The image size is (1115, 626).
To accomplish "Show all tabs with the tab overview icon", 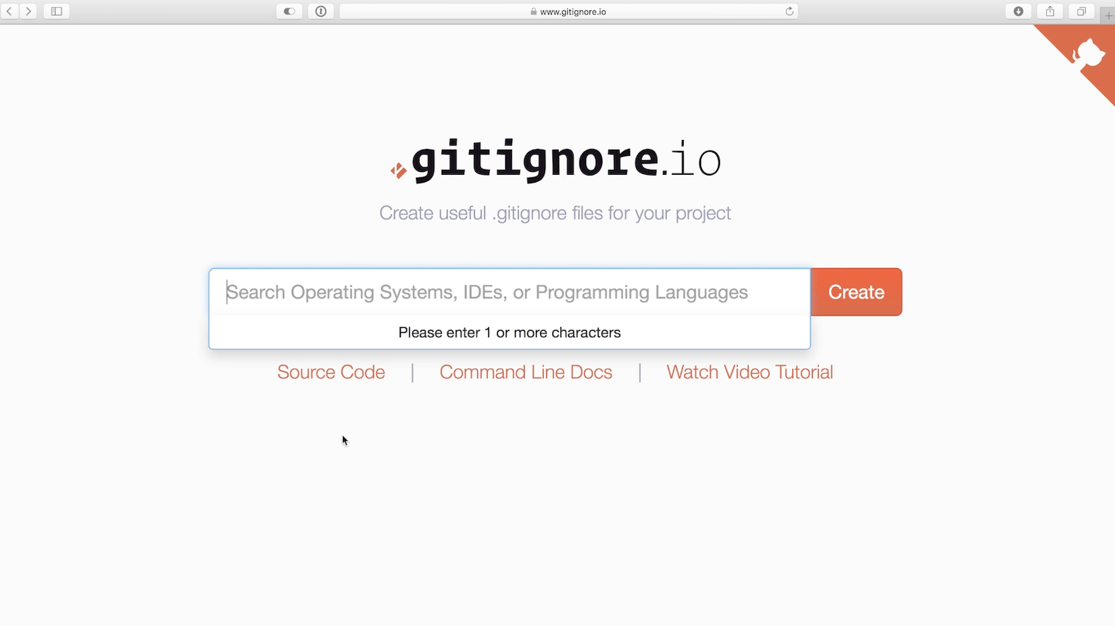I will (x=1082, y=11).
